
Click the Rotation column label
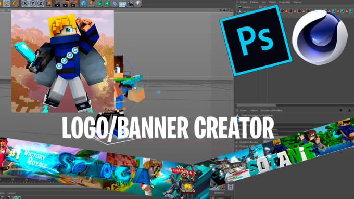click(x=219, y=193)
